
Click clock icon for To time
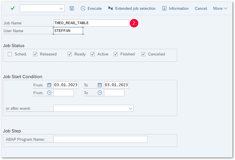100,93
